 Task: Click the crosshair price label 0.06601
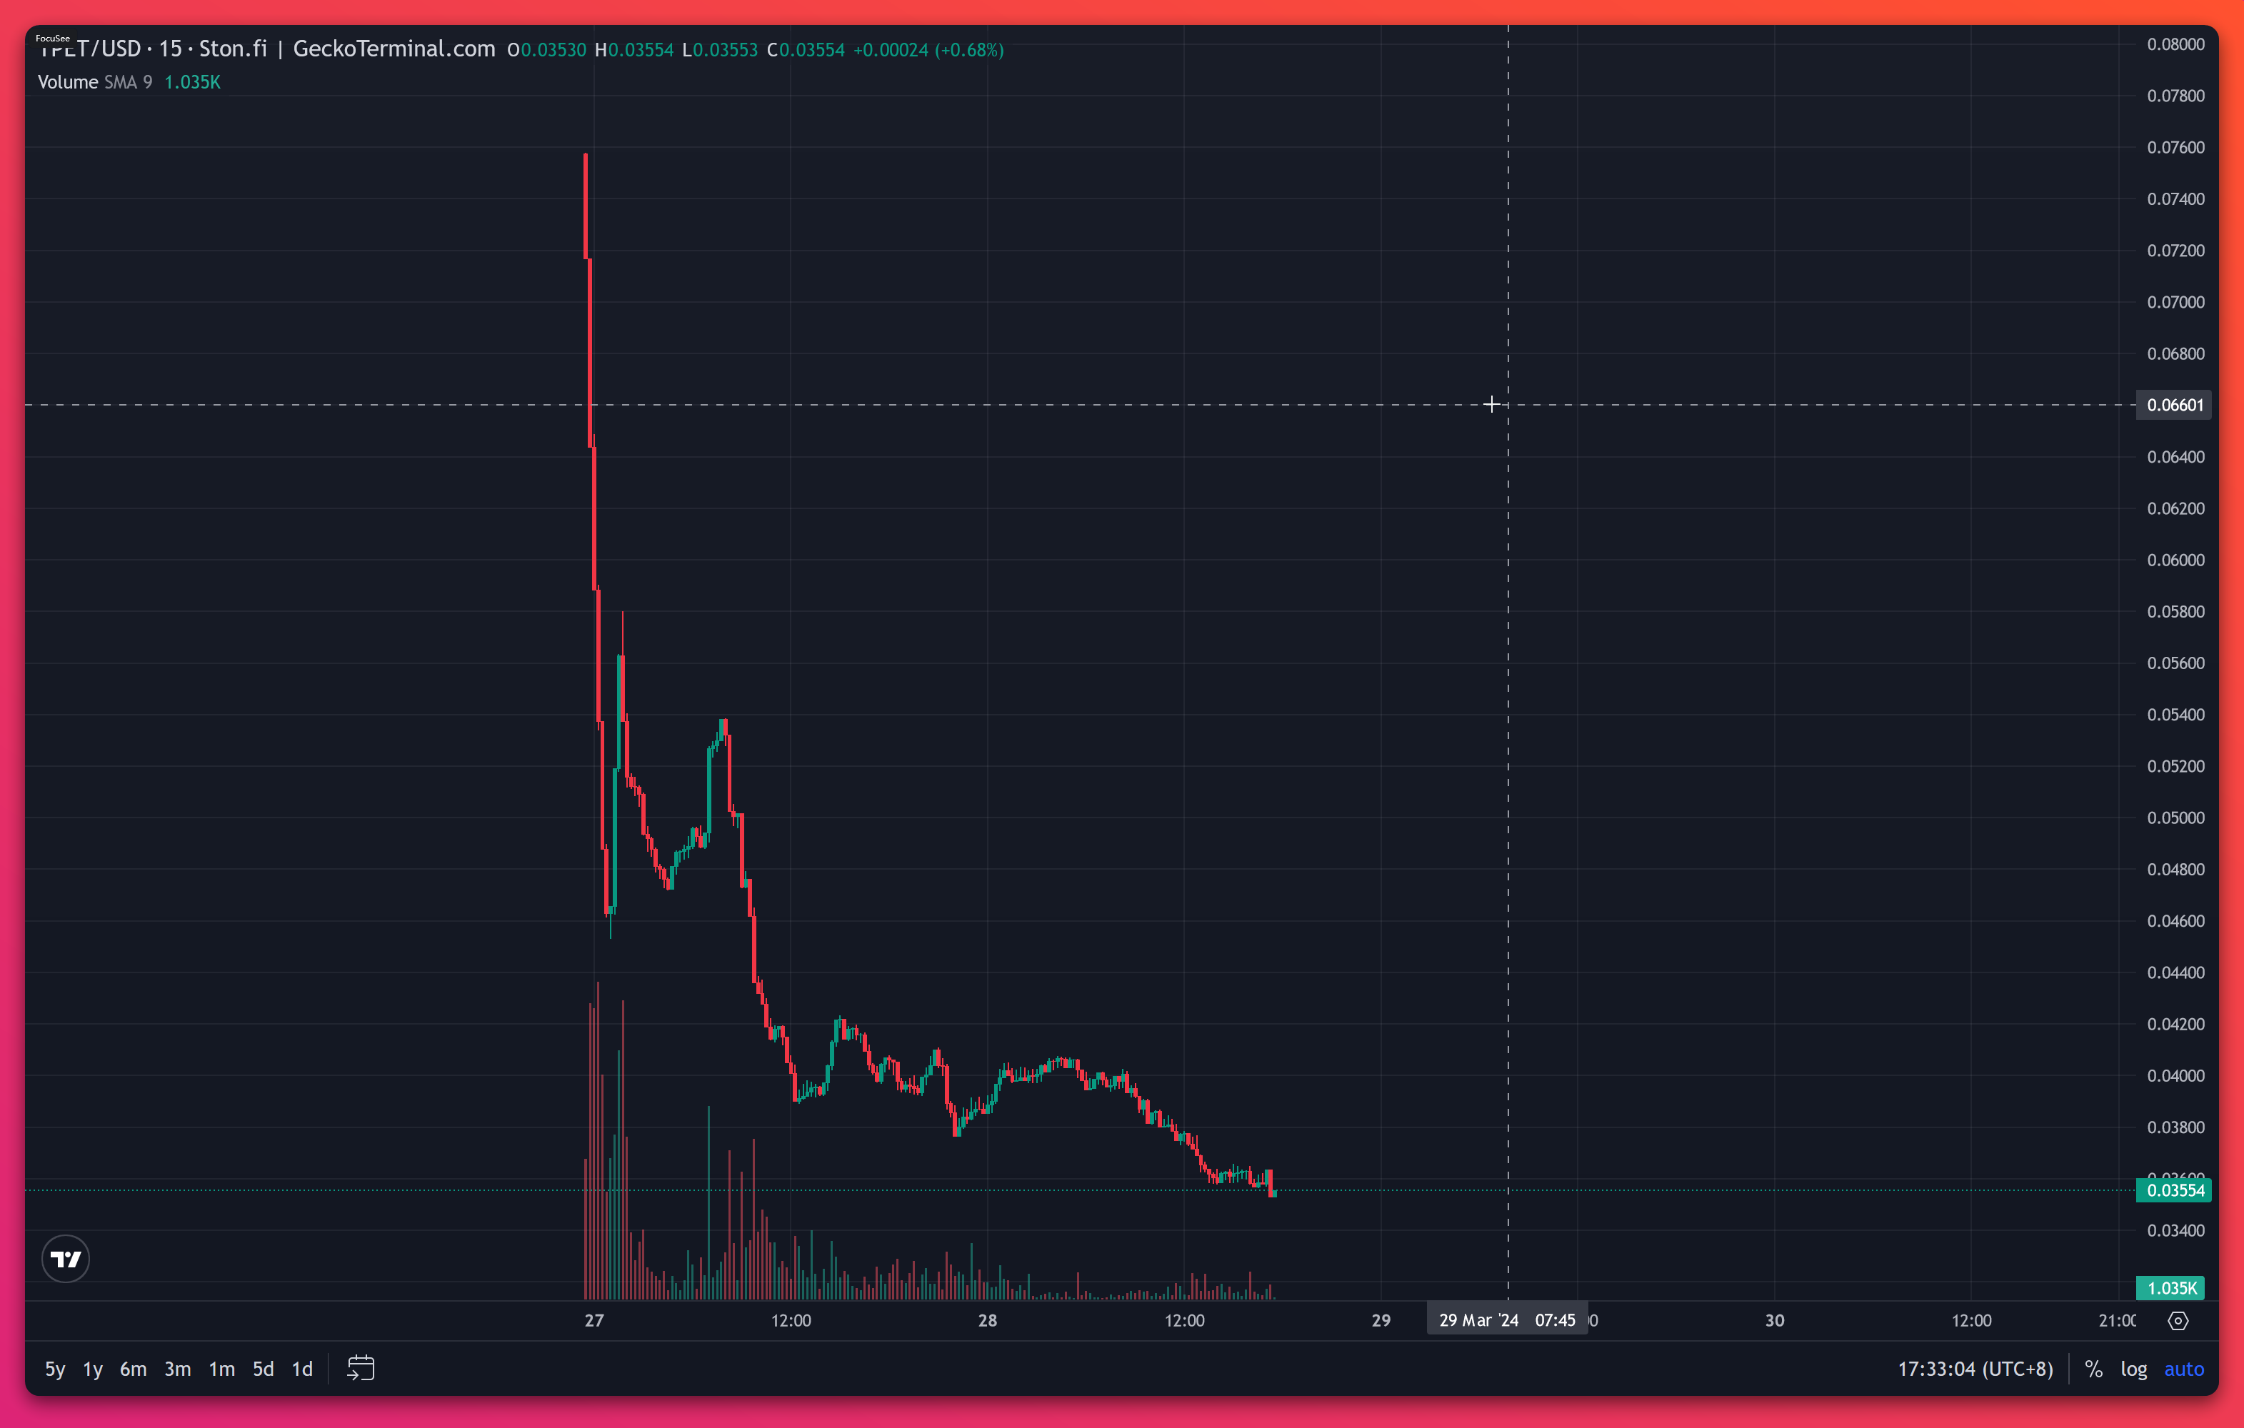(2174, 404)
